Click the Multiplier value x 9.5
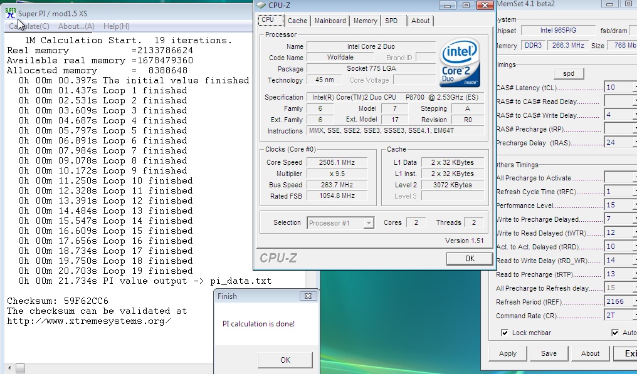This screenshot has width=637, height=374. 337,174
